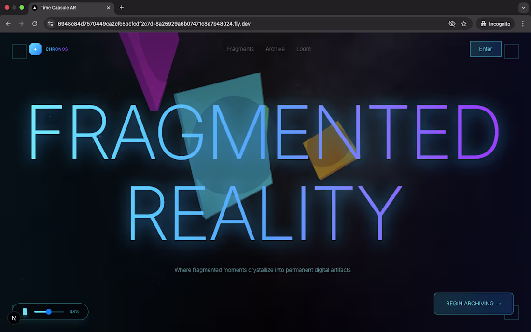Open Chrome three-dot menu
Screen dimensions: 531x332
tap(523, 24)
